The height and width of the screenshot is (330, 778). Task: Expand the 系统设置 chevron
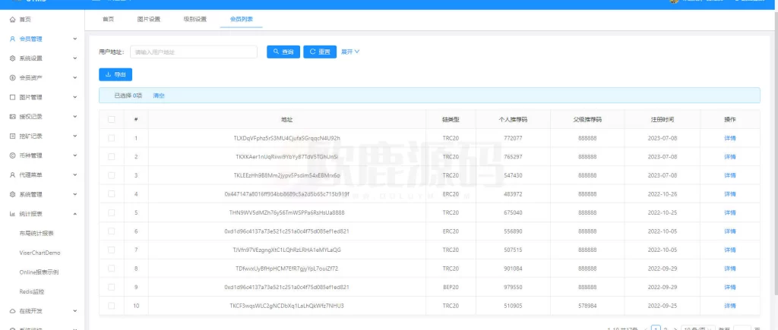[x=75, y=58]
